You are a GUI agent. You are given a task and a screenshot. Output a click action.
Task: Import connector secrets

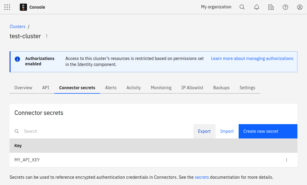tap(227, 131)
